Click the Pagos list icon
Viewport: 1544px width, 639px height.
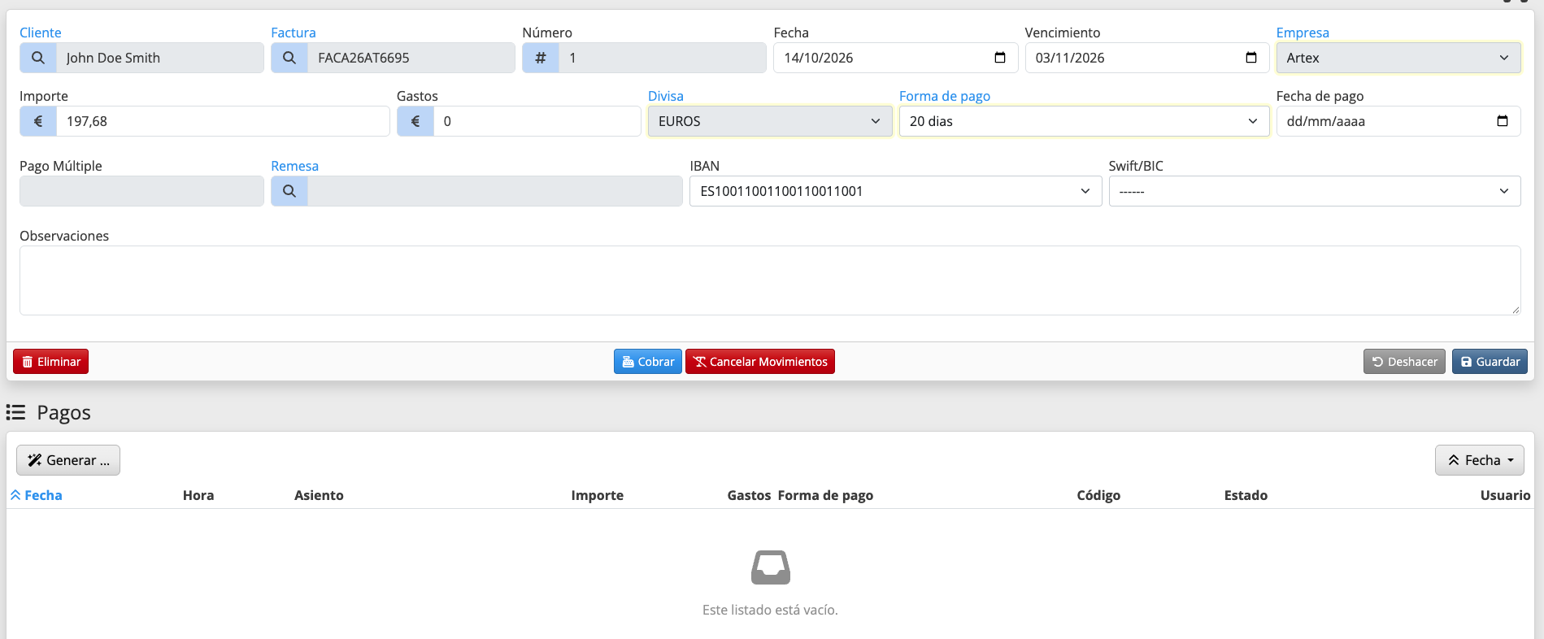pos(16,413)
